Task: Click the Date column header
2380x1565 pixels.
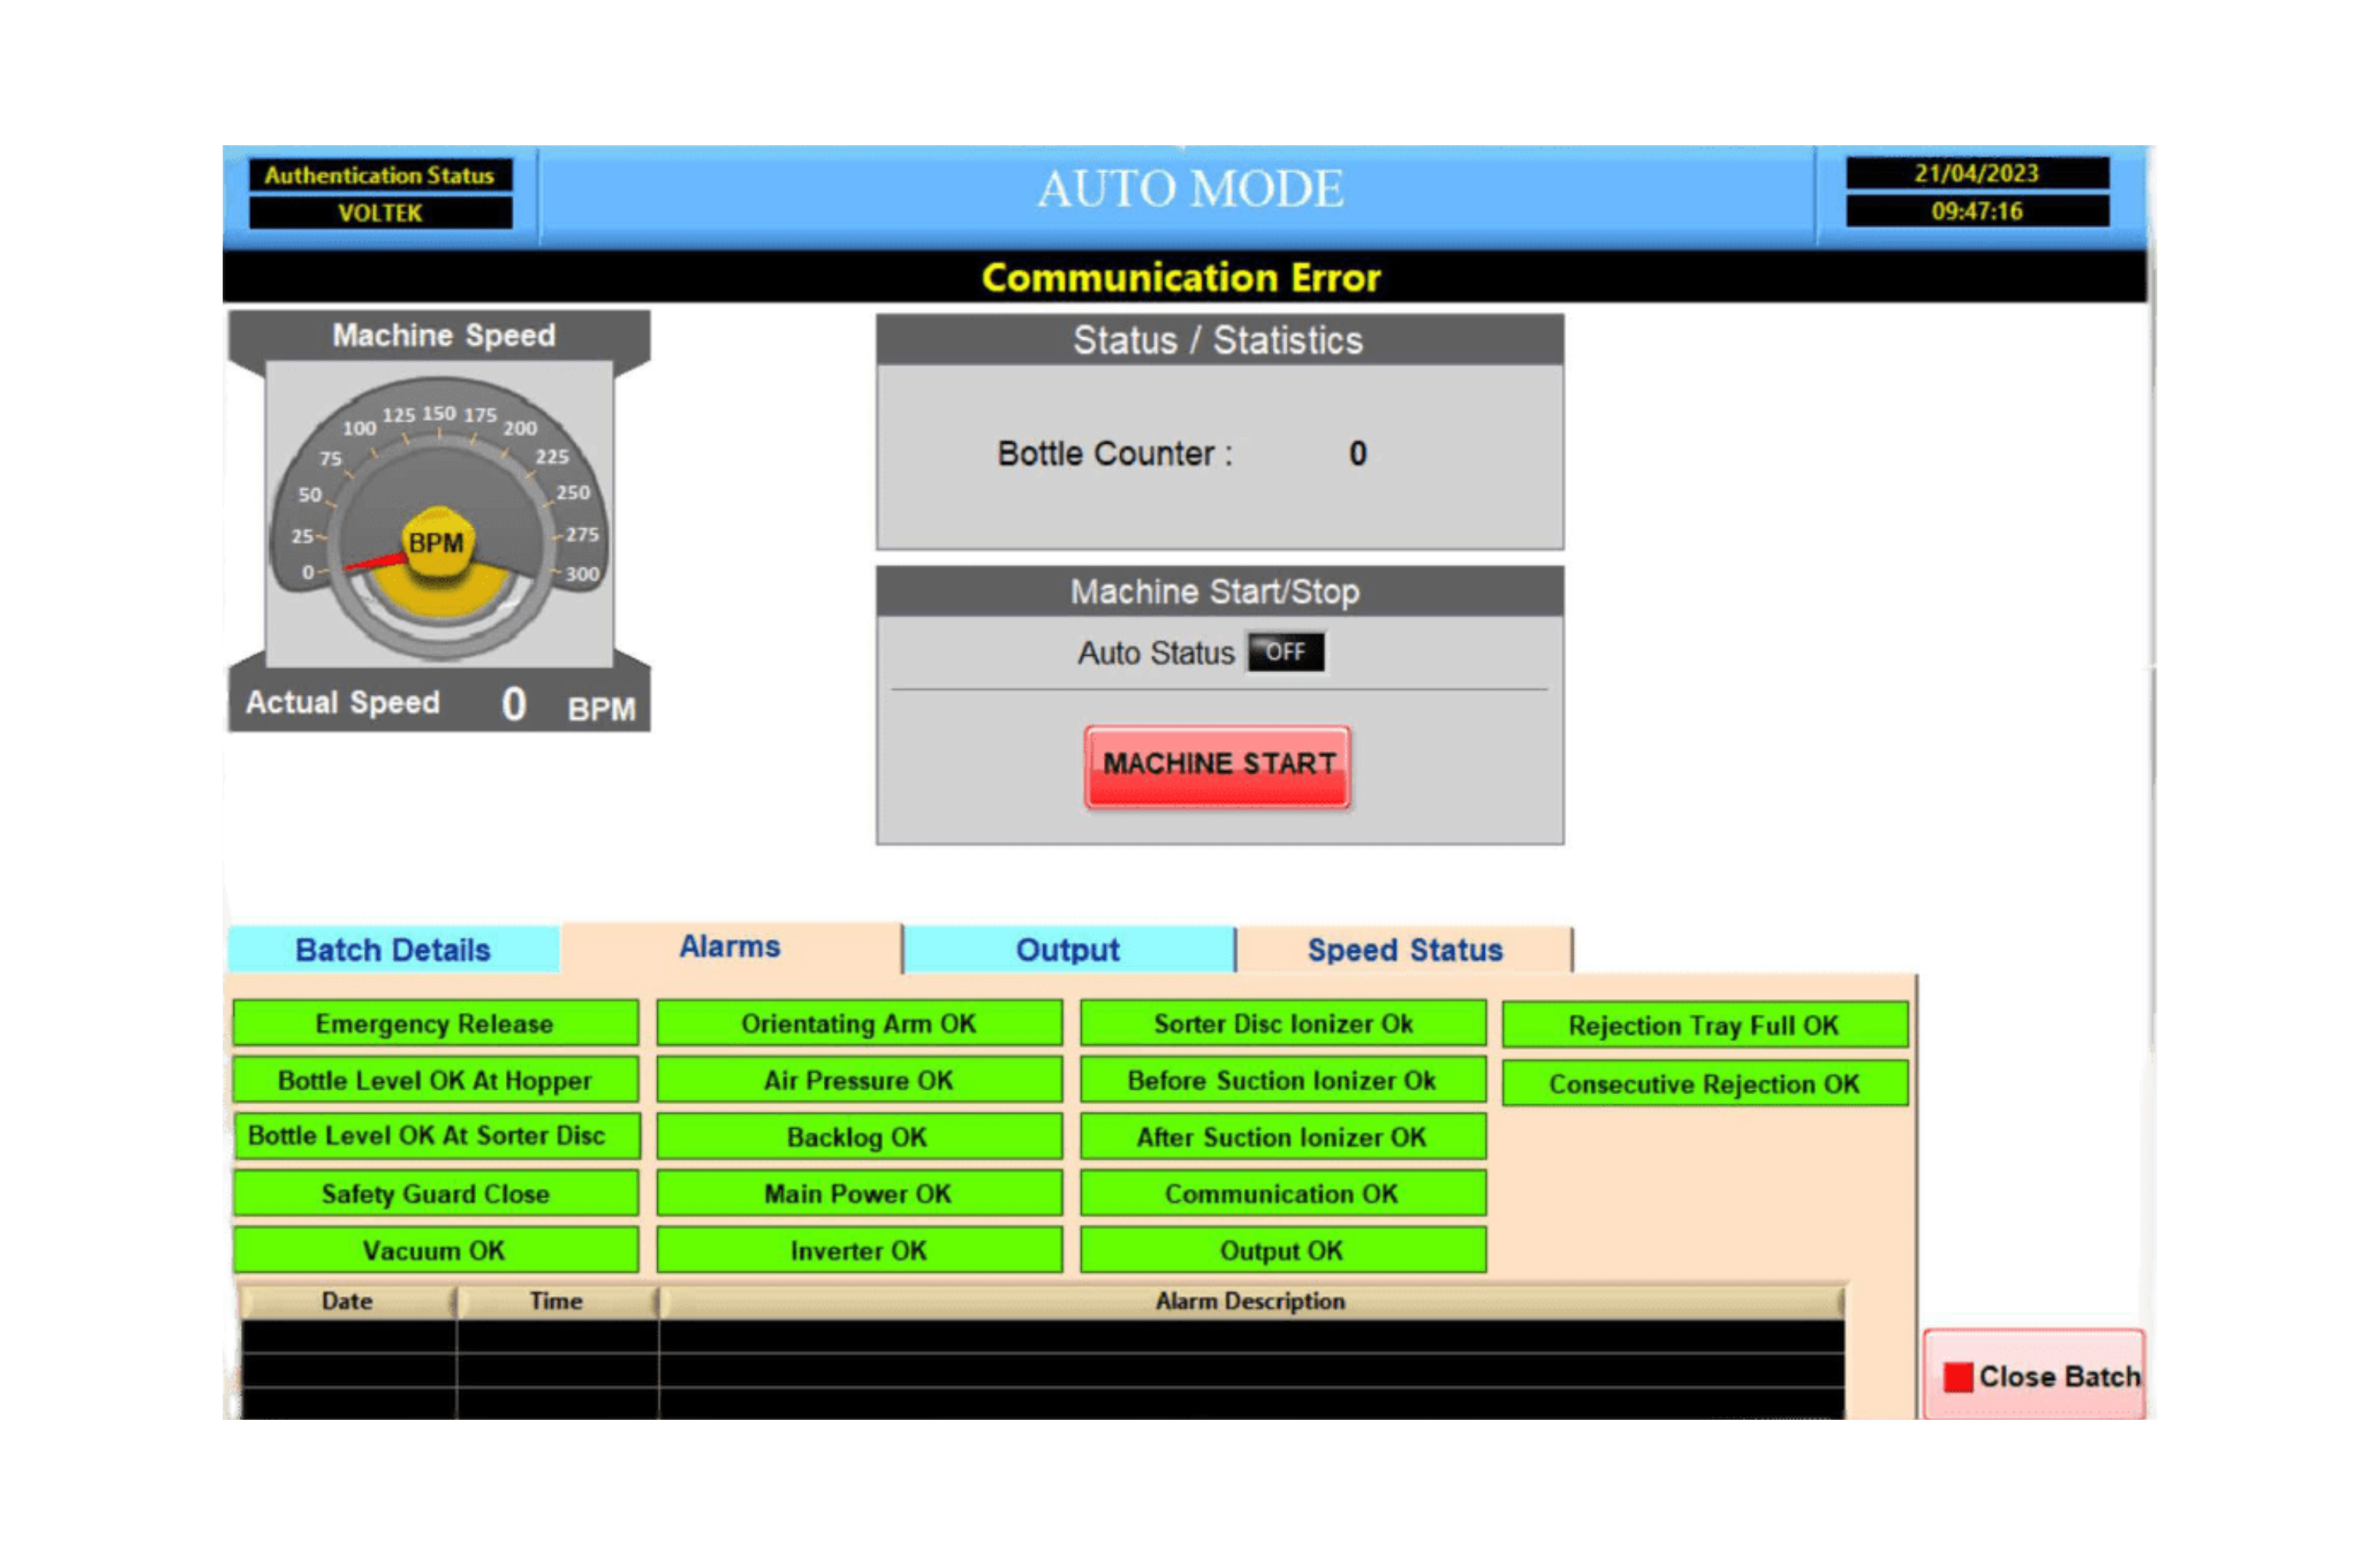Action: pyautogui.click(x=347, y=1301)
